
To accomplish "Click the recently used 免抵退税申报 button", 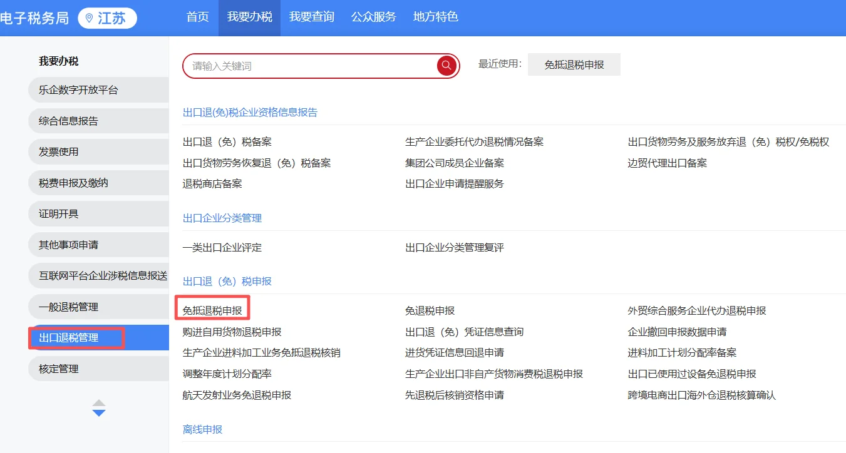I will click(573, 64).
